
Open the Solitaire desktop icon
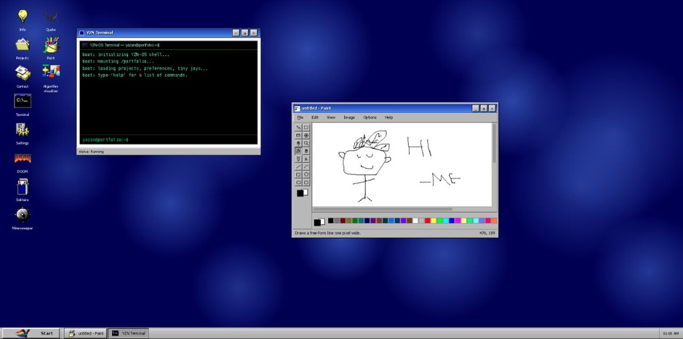(22, 190)
